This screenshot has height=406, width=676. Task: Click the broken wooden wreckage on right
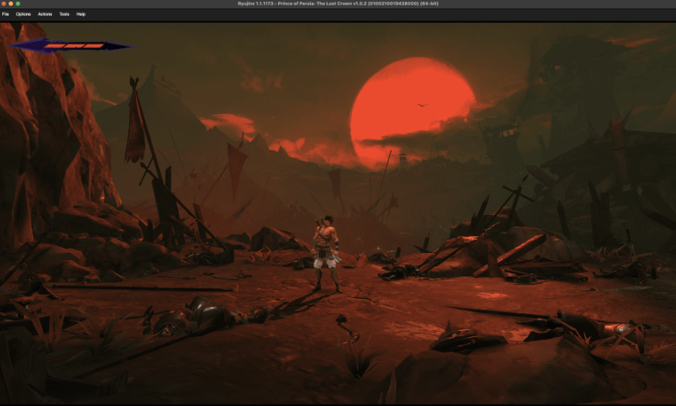pyautogui.click(x=505, y=256)
